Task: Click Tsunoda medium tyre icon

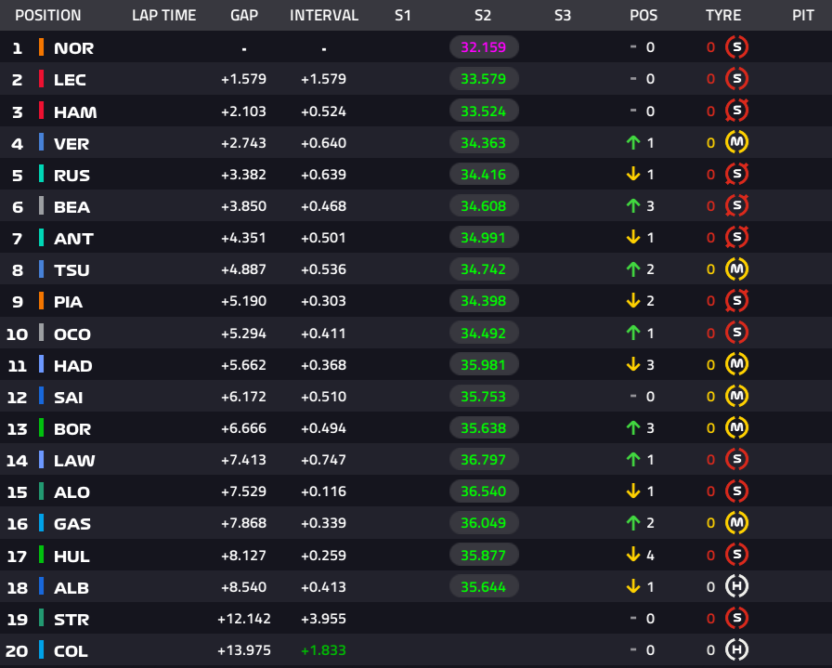Action: point(737,269)
